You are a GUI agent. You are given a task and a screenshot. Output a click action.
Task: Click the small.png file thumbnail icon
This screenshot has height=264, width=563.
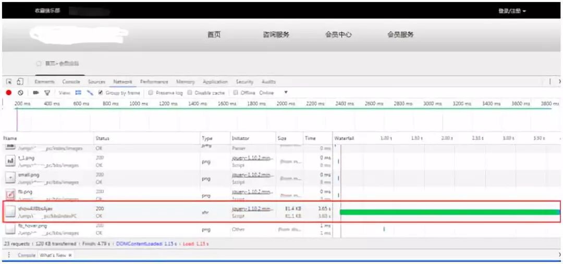pyautogui.click(x=10, y=178)
